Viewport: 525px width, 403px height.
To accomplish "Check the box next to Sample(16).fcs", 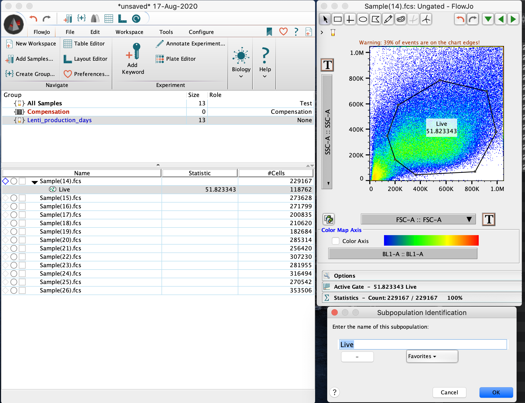I will point(23,206).
